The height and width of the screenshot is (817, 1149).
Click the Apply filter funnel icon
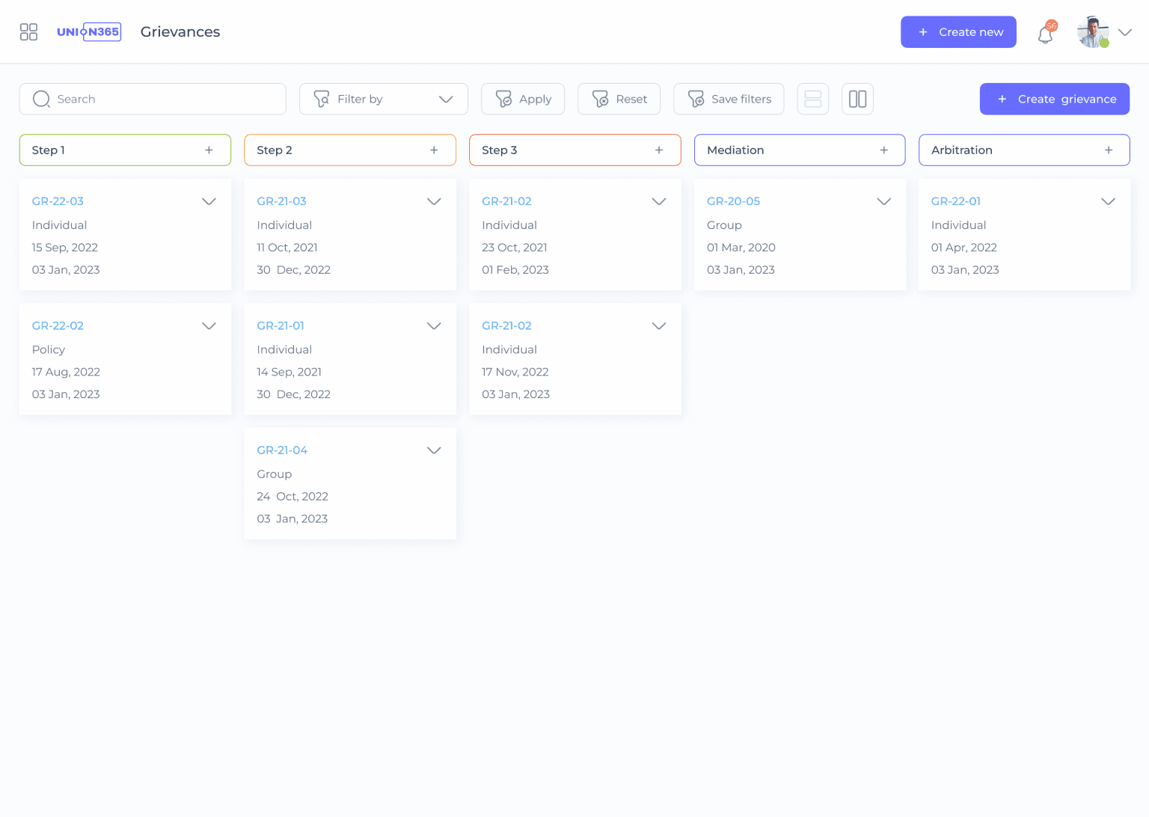click(x=505, y=99)
